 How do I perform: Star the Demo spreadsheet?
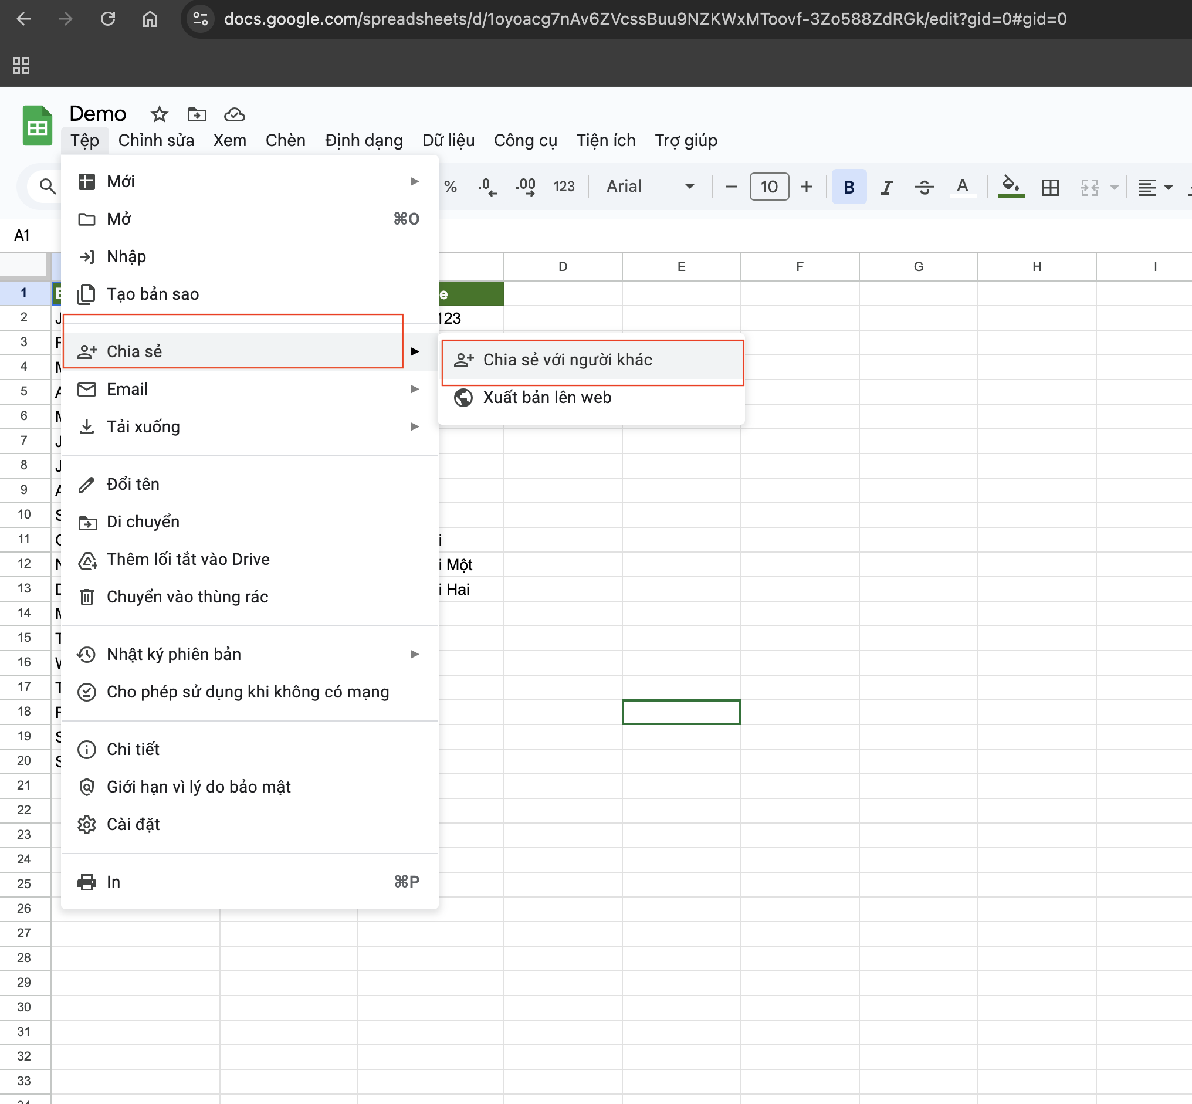(159, 113)
